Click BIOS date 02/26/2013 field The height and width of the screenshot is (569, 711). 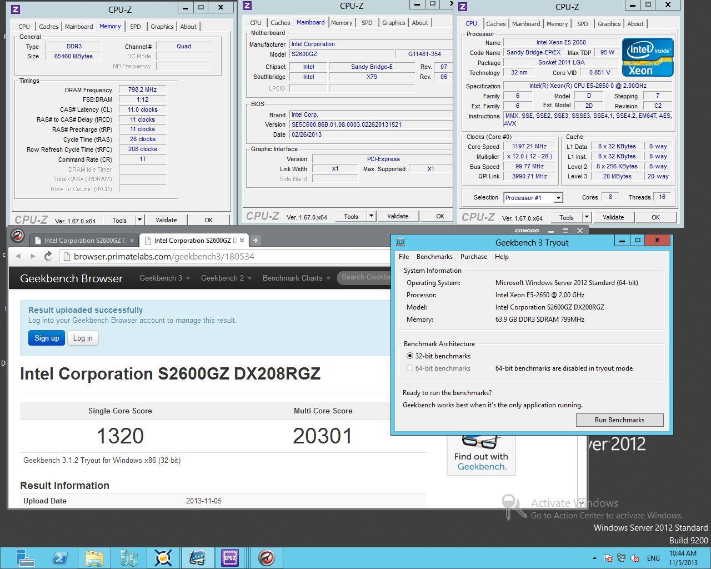(370, 134)
